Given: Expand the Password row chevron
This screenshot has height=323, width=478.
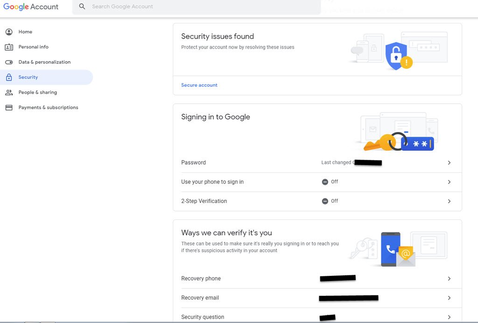Looking at the screenshot, I should (449, 163).
